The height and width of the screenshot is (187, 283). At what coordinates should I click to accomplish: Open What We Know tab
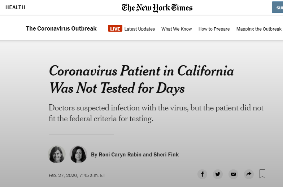click(177, 29)
